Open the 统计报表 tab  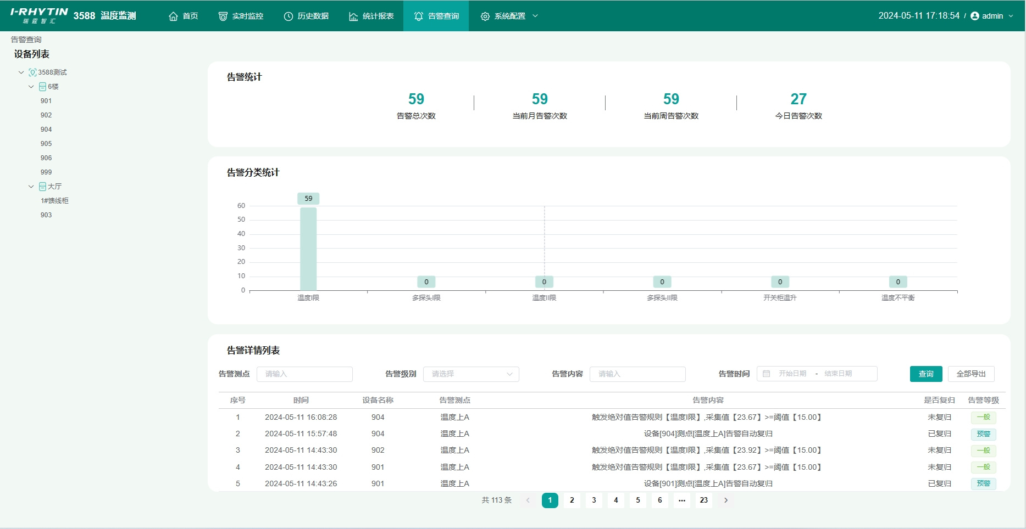pyautogui.click(x=371, y=16)
